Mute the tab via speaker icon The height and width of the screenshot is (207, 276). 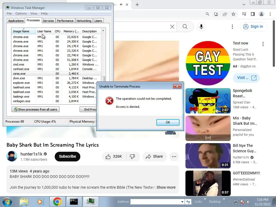click(121, 5)
